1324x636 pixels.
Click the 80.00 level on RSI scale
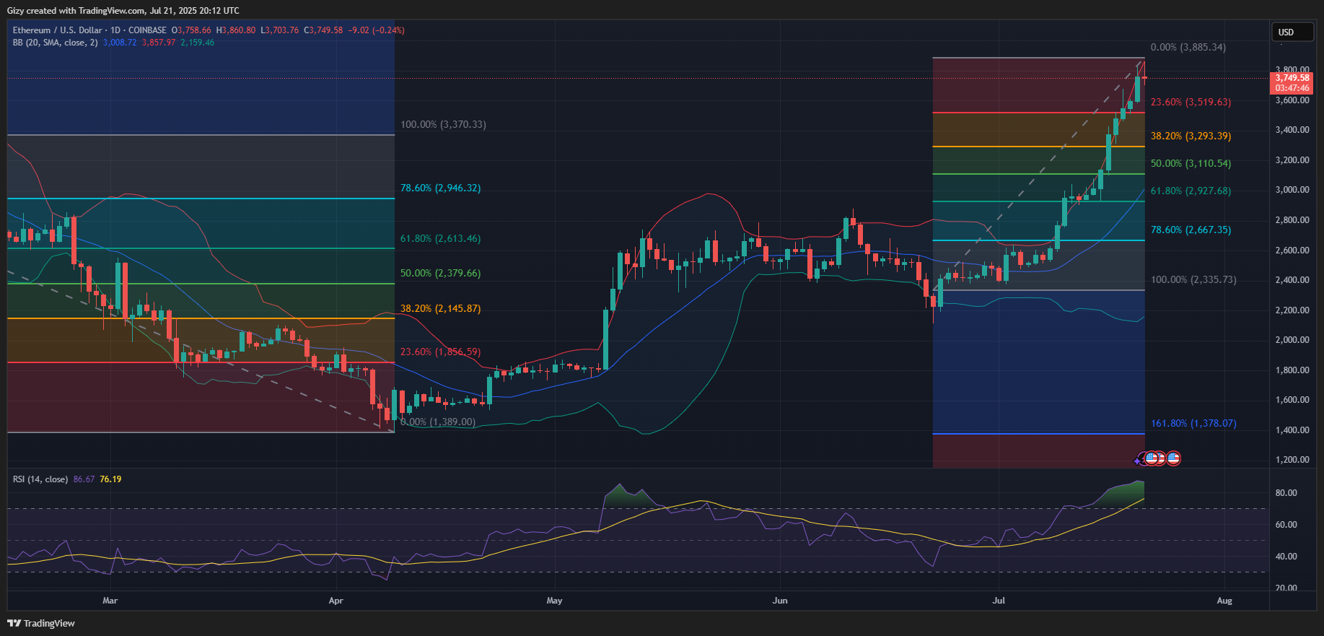(1286, 493)
